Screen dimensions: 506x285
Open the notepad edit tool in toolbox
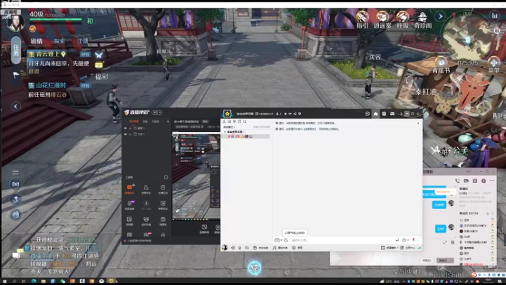pos(130,220)
